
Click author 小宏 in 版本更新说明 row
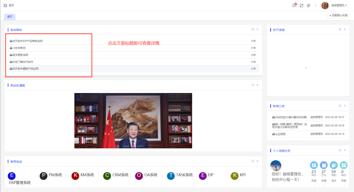tap(253, 55)
